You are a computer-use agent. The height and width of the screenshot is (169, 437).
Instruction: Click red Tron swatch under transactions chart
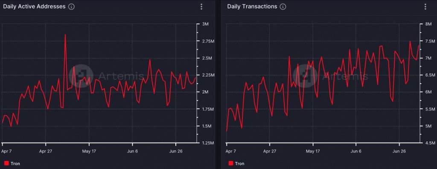(230, 163)
